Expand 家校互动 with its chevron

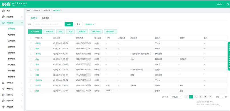pyautogui.click(x=22, y=83)
